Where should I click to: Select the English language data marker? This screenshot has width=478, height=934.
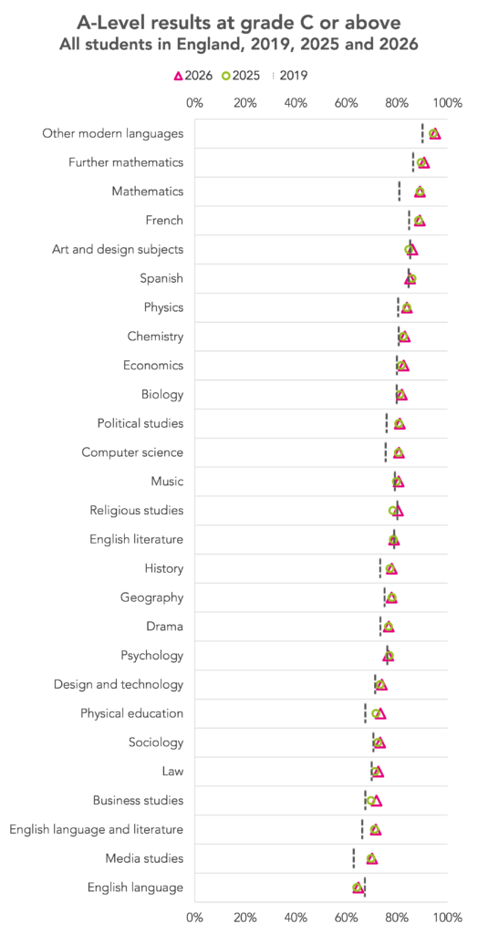point(358,887)
